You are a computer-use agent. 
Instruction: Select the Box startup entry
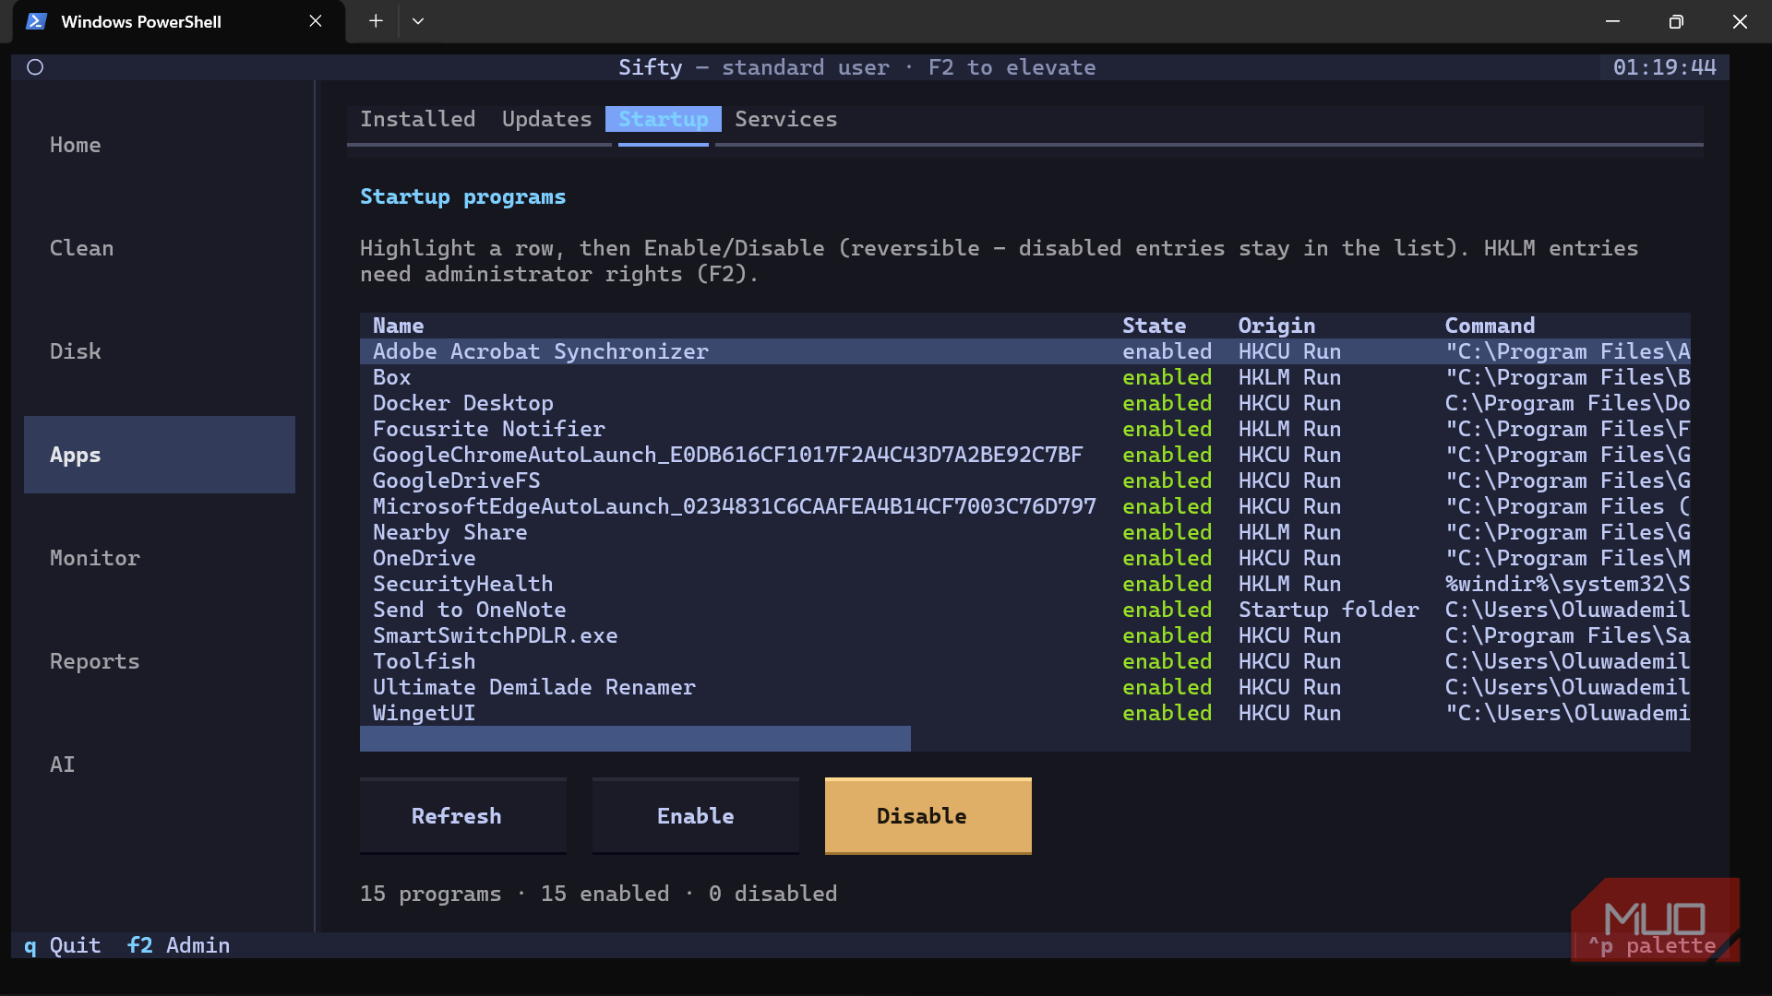(x=1025, y=377)
